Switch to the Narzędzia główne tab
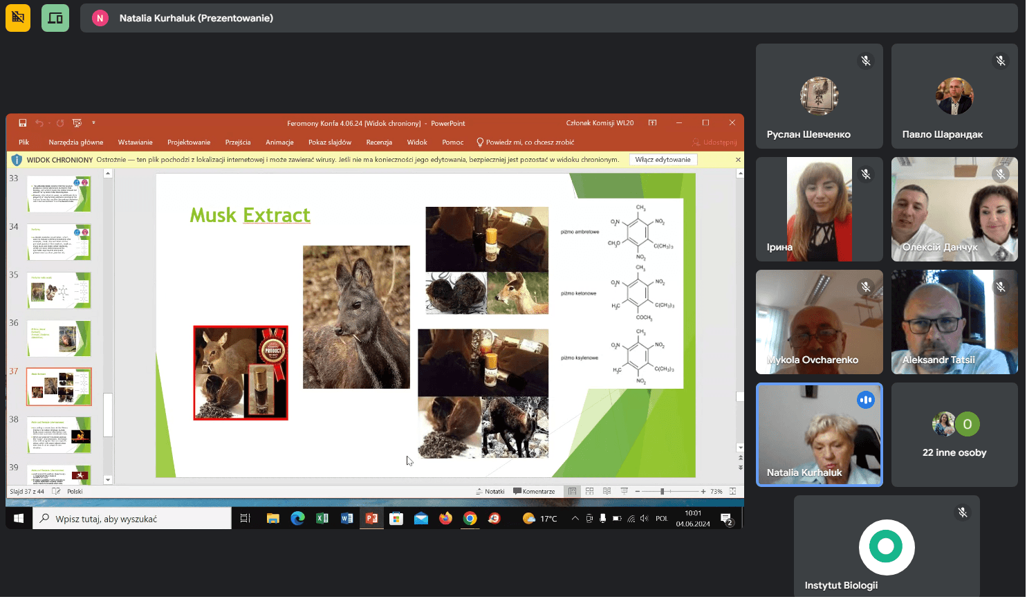 (x=76, y=142)
